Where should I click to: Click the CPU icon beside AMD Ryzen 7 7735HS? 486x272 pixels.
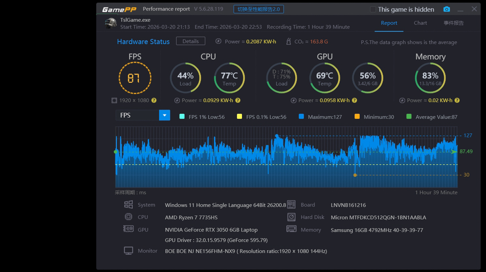[129, 217]
